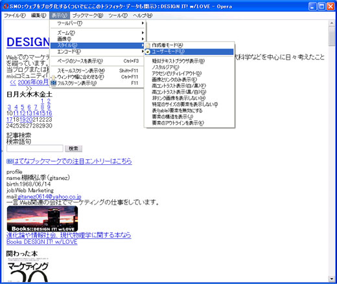This screenshot has width=337, height=284.
Task: Toggle 画像とリンクのみ表示(E)
Action: (189, 80)
